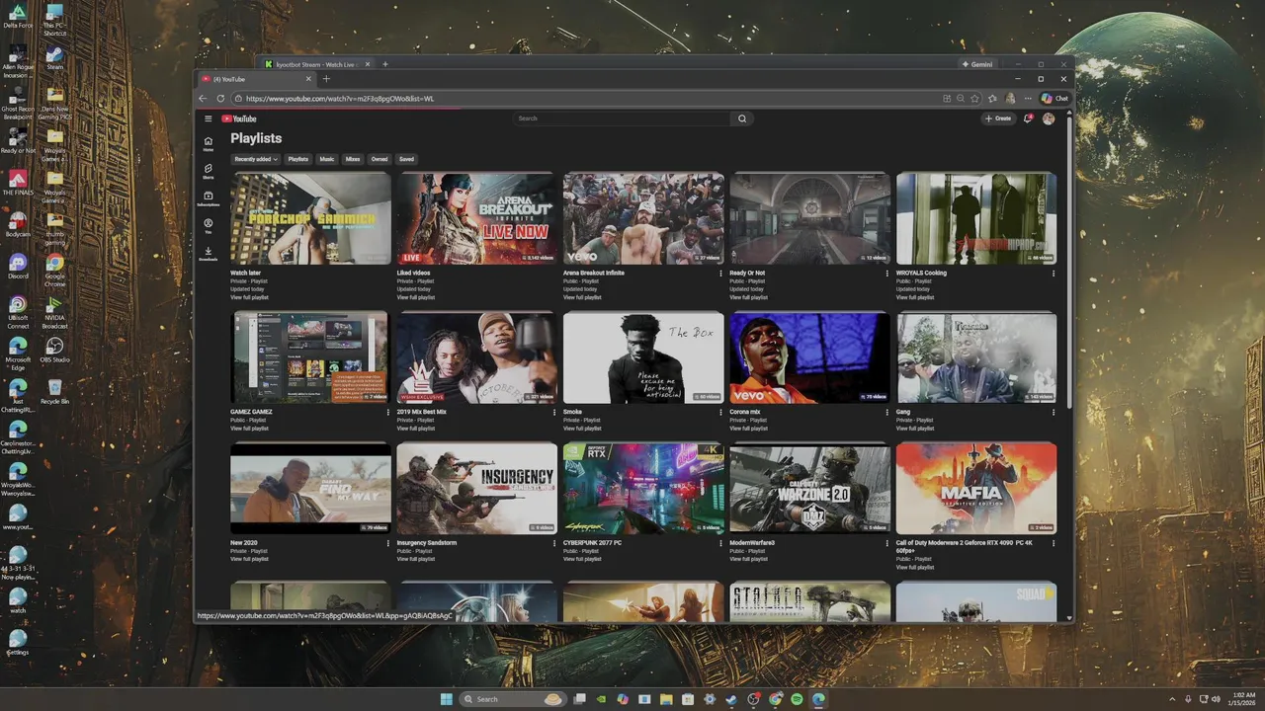The image size is (1265, 711).
Task: Open Shorts in YouTube sidebar
Action: (x=209, y=171)
